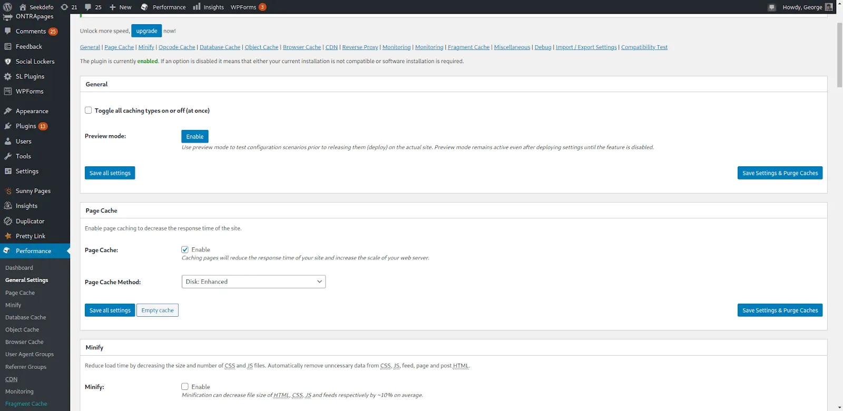Save all settings in General section
The width and height of the screenshot is (843, 411).
pos(110,173)
